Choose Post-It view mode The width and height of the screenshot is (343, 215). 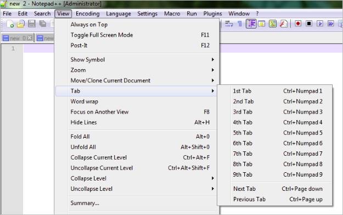pos(136,46)
